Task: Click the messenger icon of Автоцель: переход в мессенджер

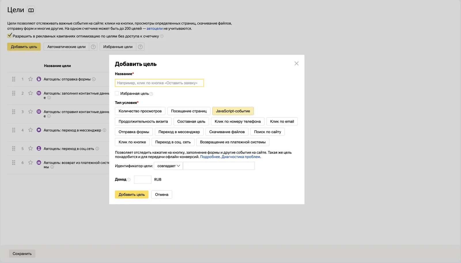Action: [39, 130]
